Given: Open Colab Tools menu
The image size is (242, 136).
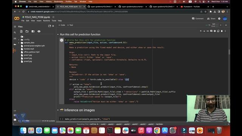Looking at the screenshot, I should tap(54, 21).
